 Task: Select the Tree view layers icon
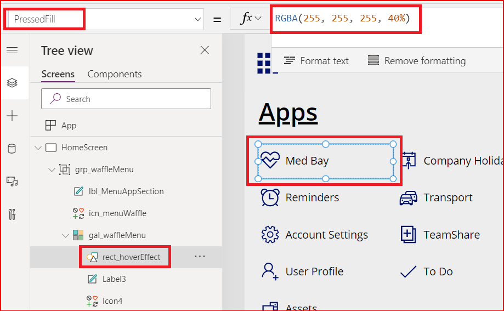pos(12,83)
